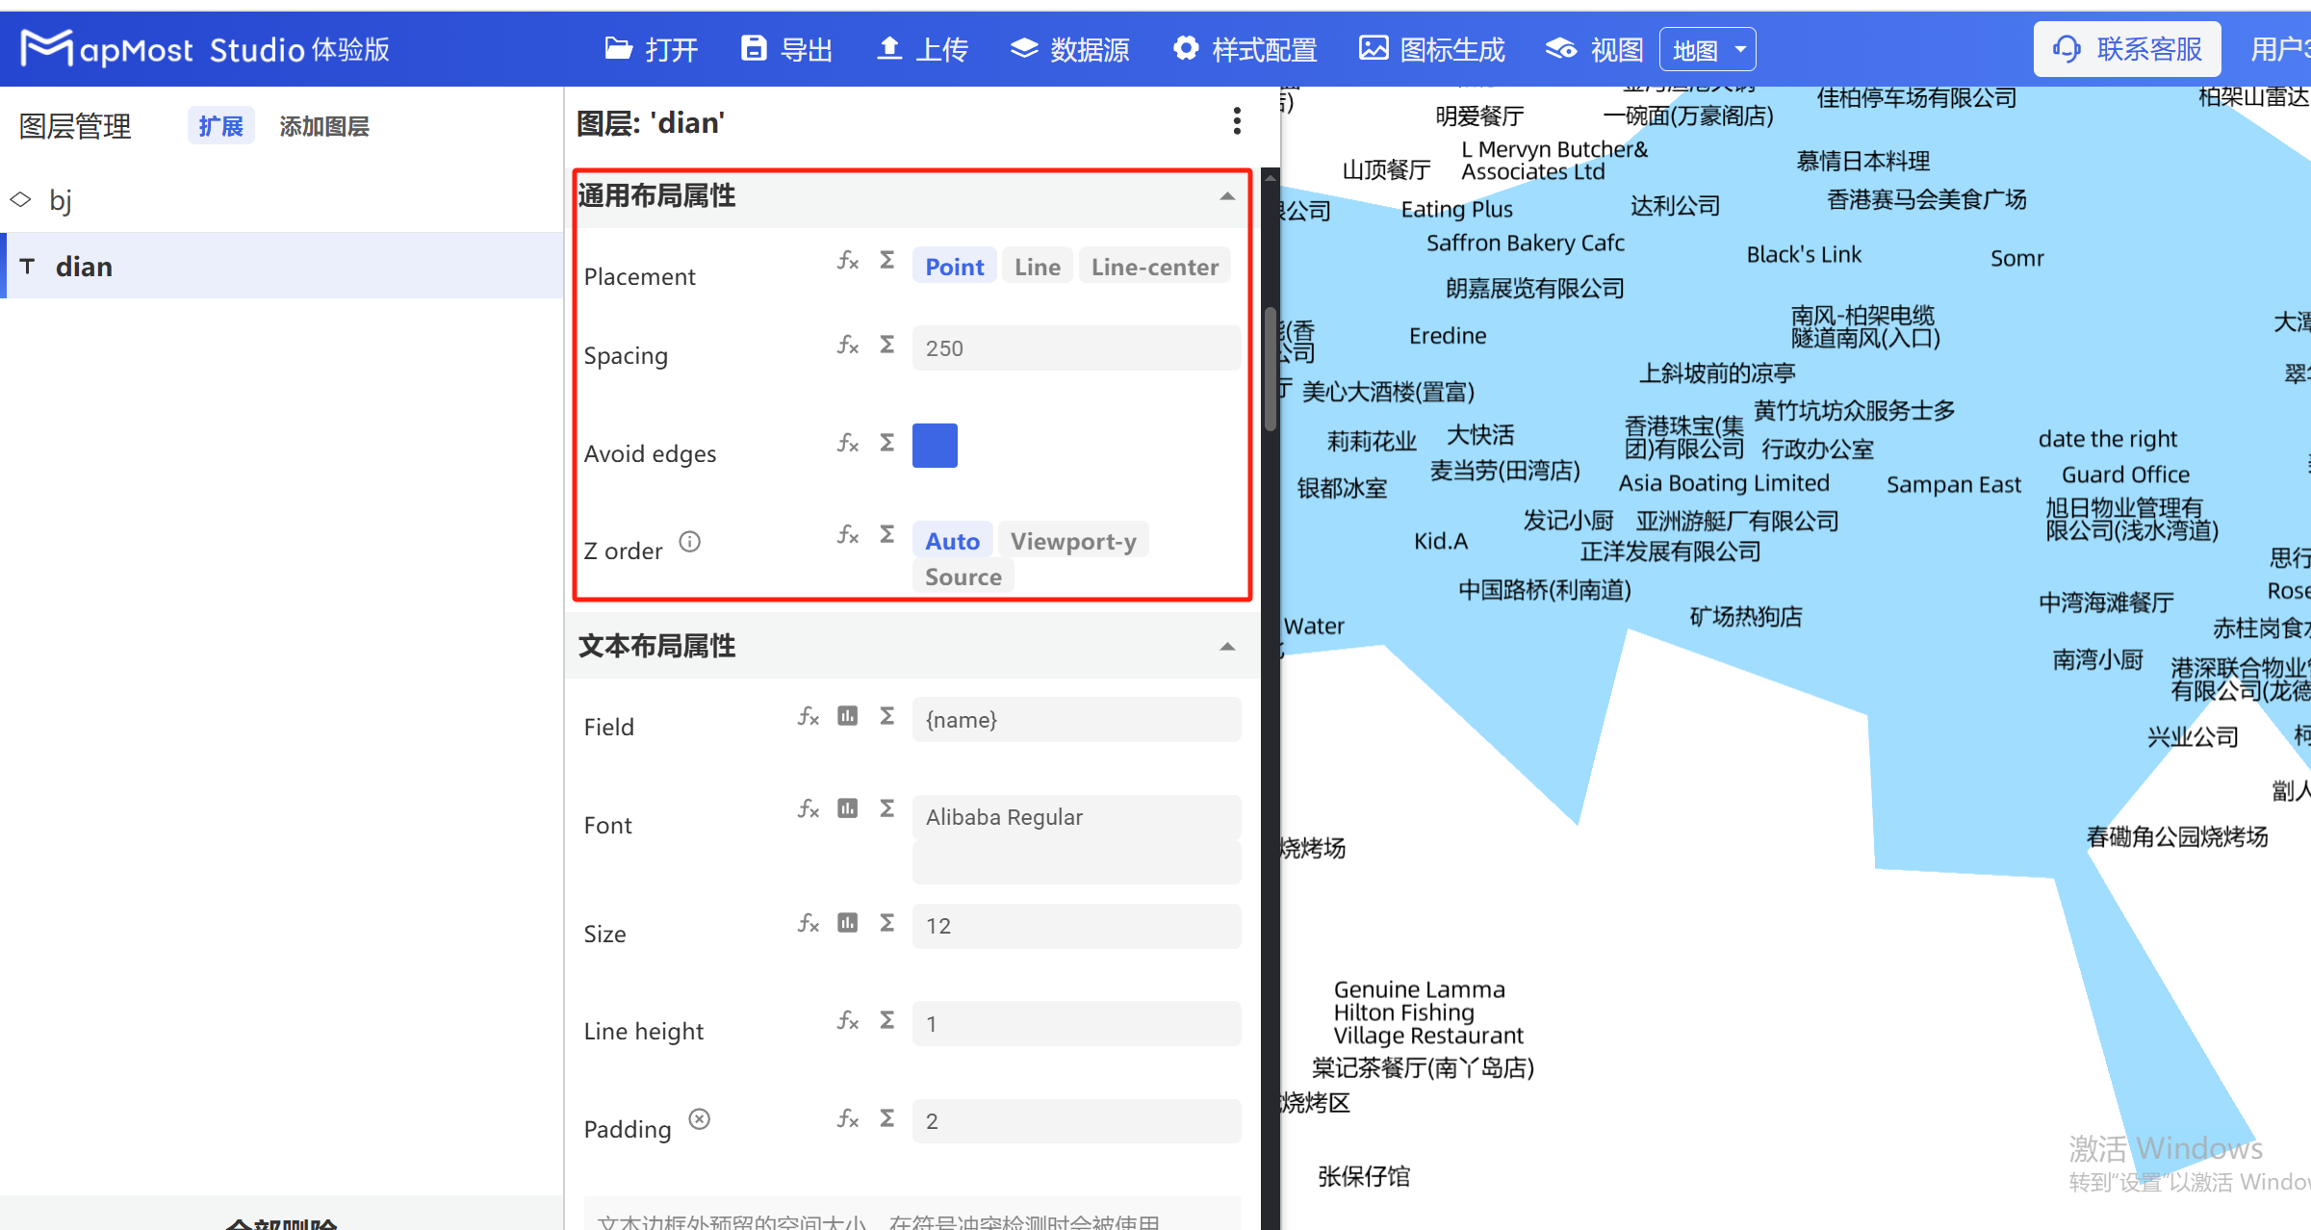
Task: Open the Avoid edges color swatch
Action: 934,445
